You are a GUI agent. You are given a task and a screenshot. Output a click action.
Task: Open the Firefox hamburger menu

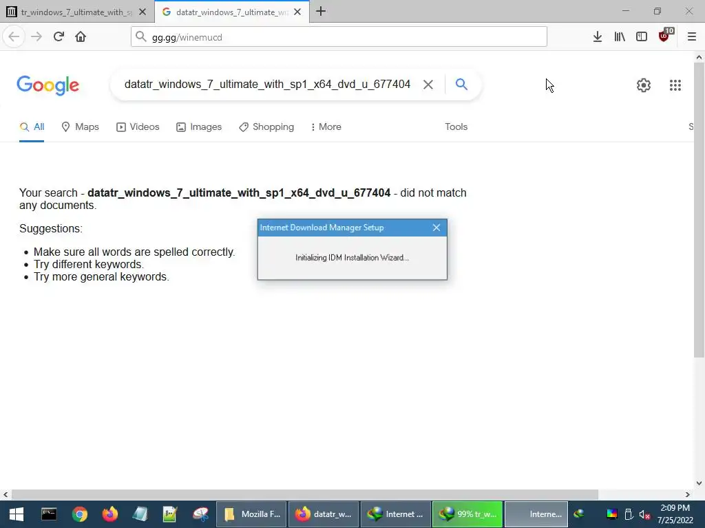pyautogui.click(x=691, y=37)
